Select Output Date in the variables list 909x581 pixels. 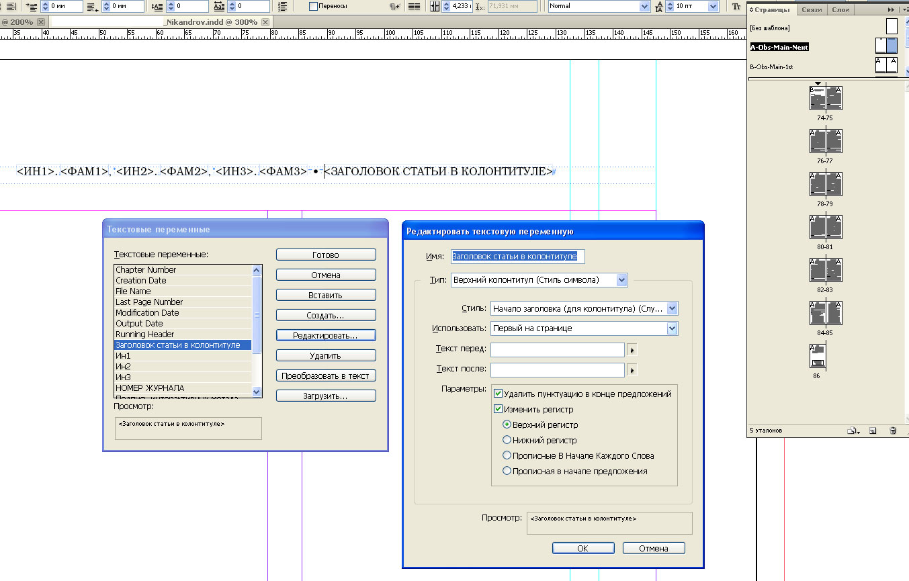click(183, 324)
